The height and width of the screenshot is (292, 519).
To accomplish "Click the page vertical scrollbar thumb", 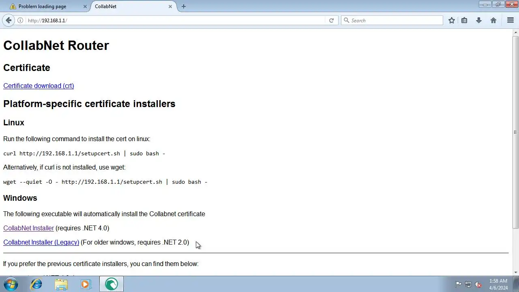I will (x=515, y=132).
